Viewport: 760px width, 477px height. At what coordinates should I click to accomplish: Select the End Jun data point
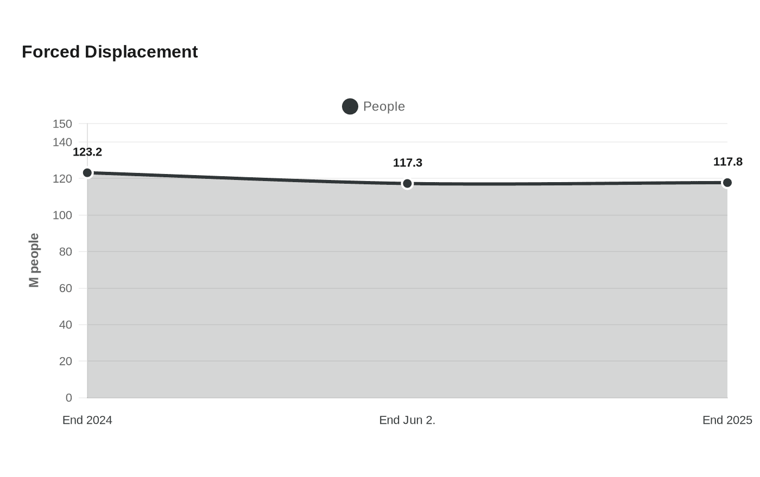[x=407, y=184]
